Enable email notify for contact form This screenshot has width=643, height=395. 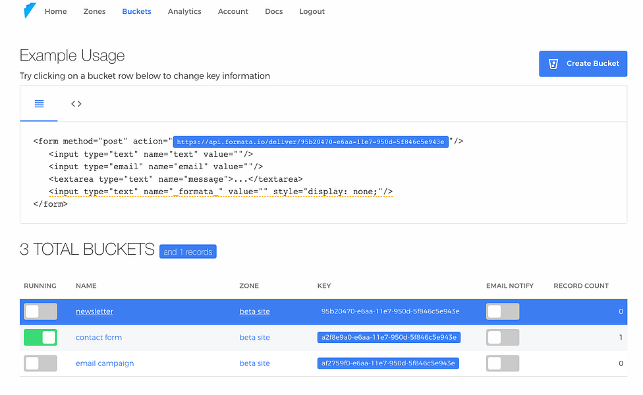[503, 338]
